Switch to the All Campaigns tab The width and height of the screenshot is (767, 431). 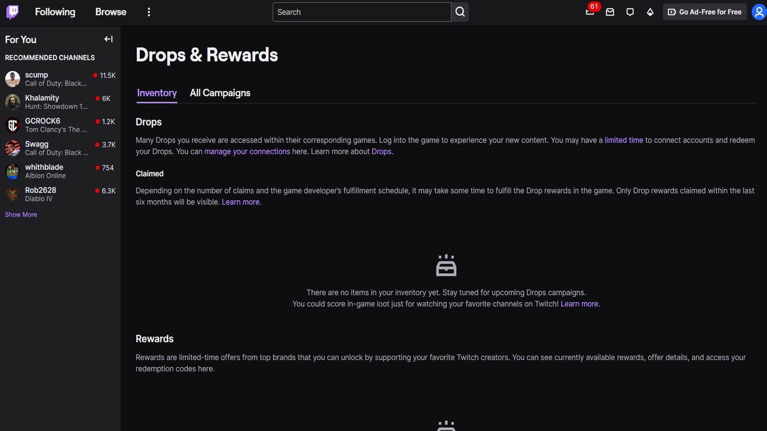(220, 93)
